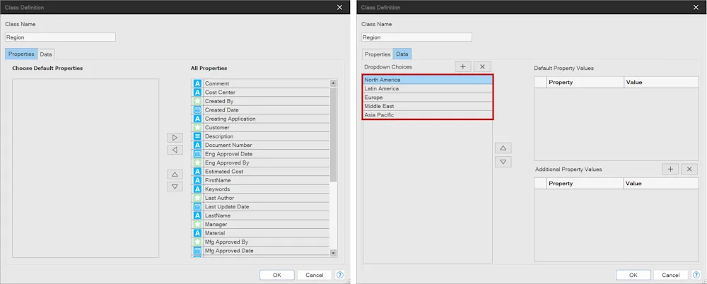This screenshot has width=707, height=284.
Task: Click Value header in Additional Property Values
Action: click(661, 184)
